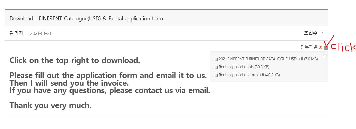
Task: Click the red handwritten "click" annotation
Action: click(x=344, y=47)
